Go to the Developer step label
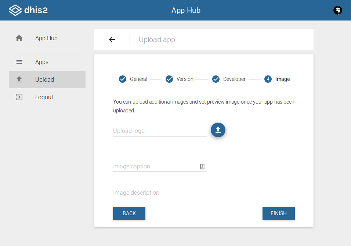Image resolution: width=351 pixels, height=246 pixels. click(234, 79)
